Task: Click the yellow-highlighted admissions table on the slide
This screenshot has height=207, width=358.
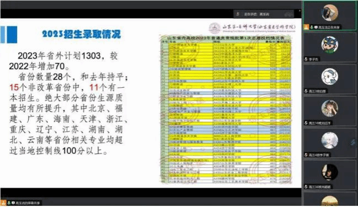Action: (226, 109)
